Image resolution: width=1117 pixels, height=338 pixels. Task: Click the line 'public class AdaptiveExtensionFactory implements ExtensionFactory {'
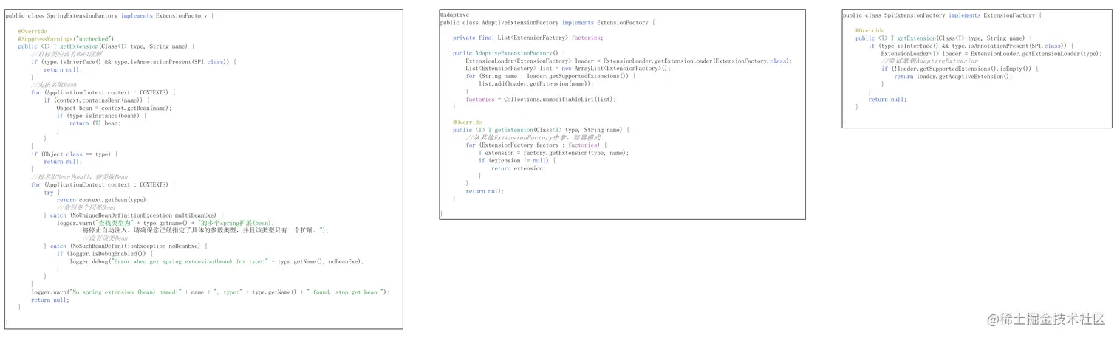click(x=547, y=23)
